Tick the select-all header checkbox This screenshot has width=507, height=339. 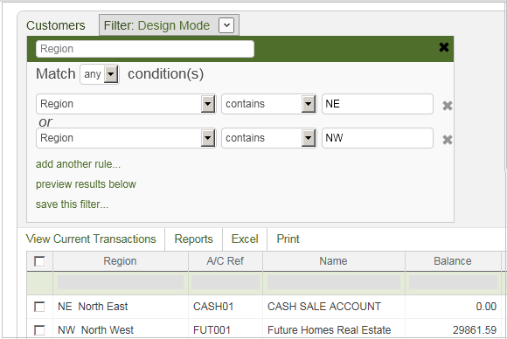[39, 261]
